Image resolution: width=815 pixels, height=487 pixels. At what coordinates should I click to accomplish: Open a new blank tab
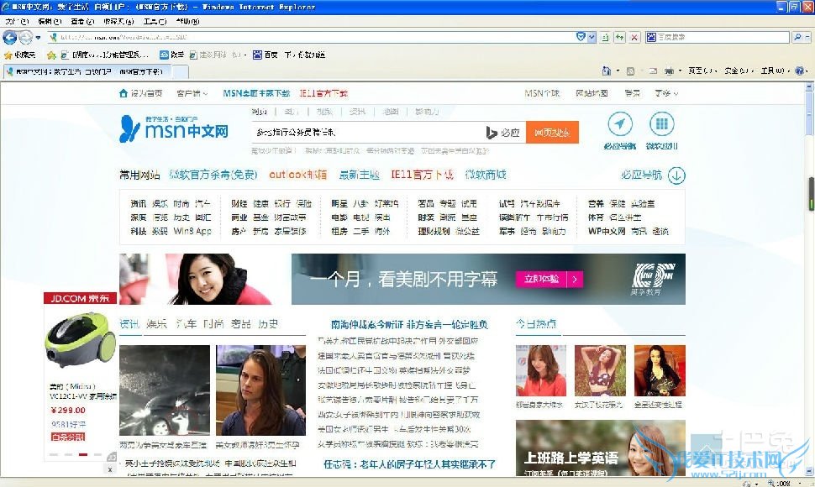182,71
